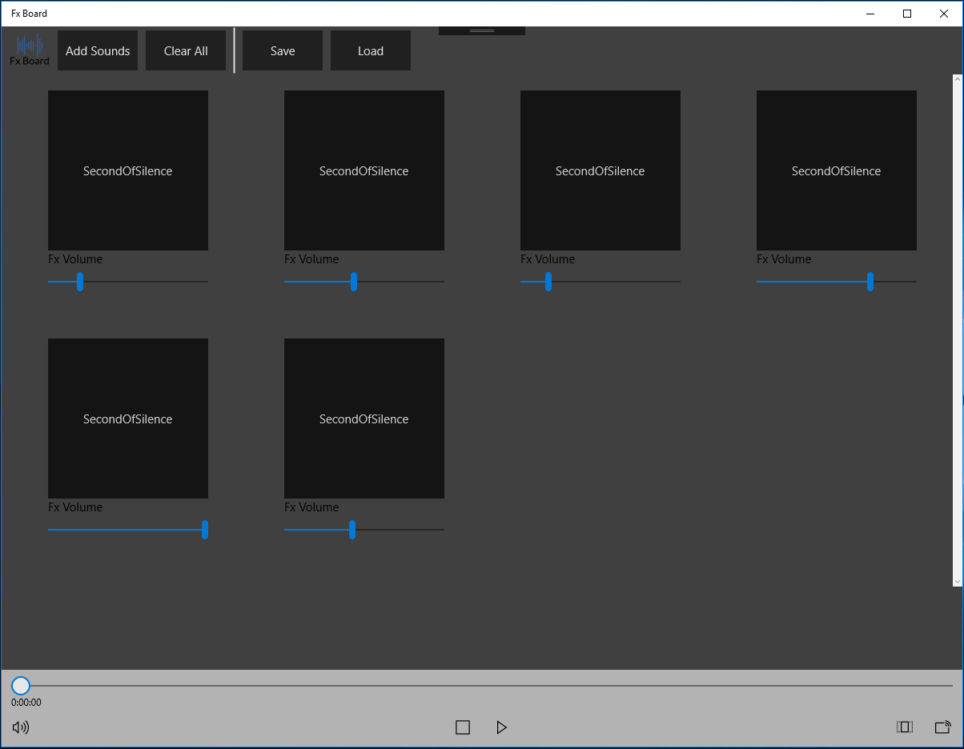Click the 0:00:00 elapsed time label

26,703
